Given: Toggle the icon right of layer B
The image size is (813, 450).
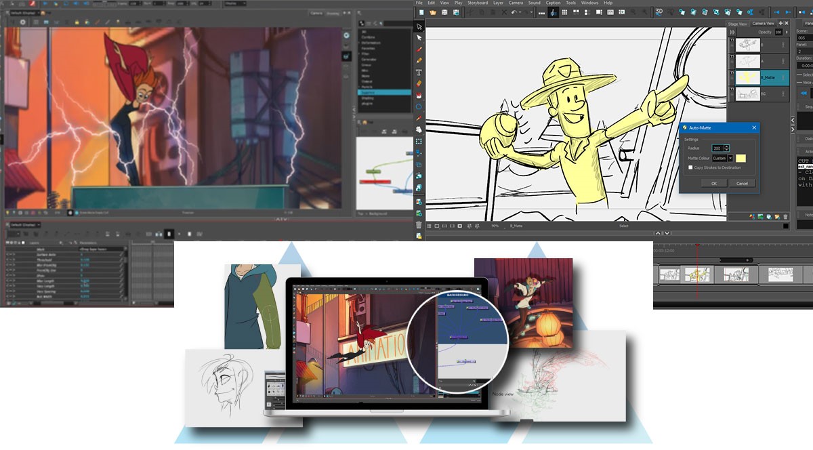Looking at the screenshot, I should 783,45.
